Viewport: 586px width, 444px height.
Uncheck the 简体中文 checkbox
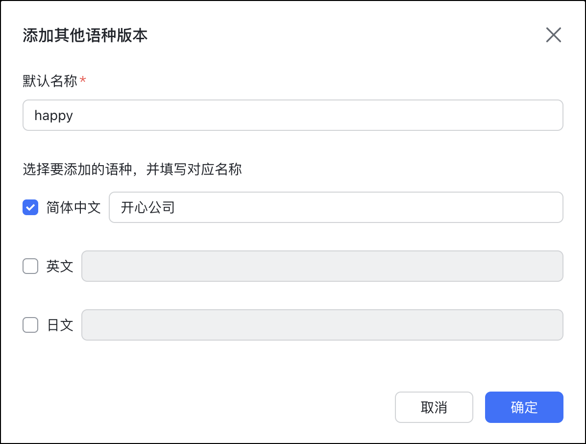pos(30,207)
